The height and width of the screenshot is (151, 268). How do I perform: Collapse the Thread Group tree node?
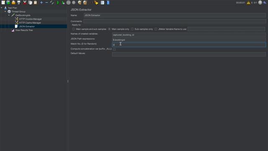pyautogui.click(x=5, y=11)
